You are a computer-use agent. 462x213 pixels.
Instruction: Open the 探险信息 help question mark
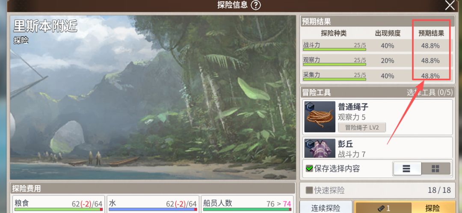[256, 5]
